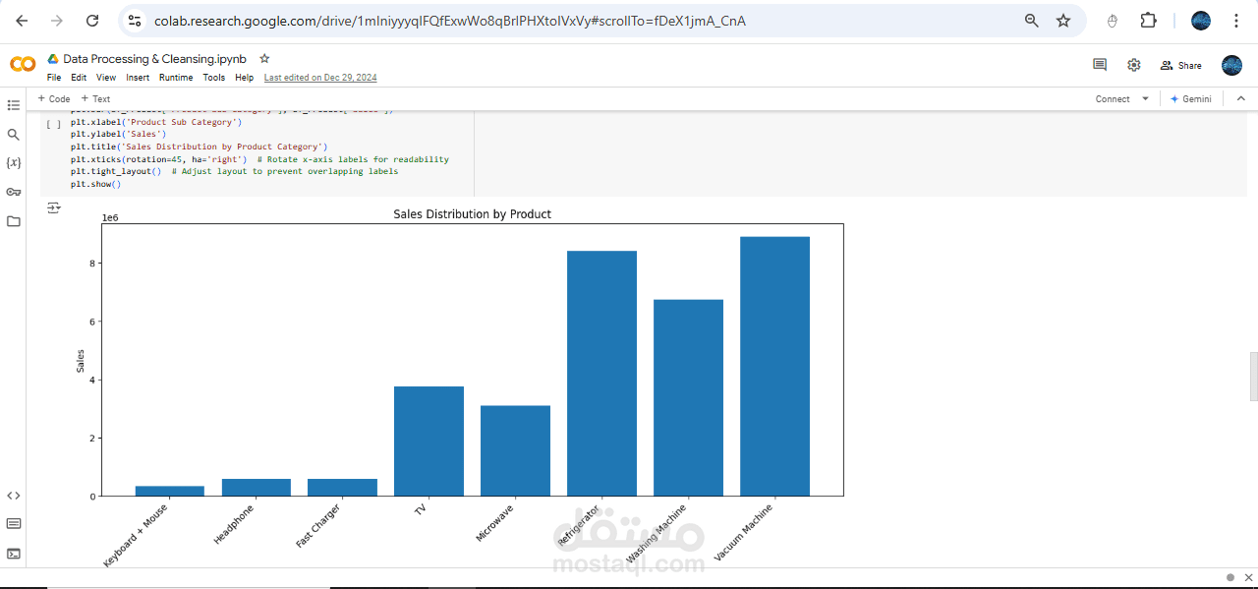Screen dimensions: 1258x589
Task: Click the status indicator dot at bottom right
Action: click(1230, 577)
